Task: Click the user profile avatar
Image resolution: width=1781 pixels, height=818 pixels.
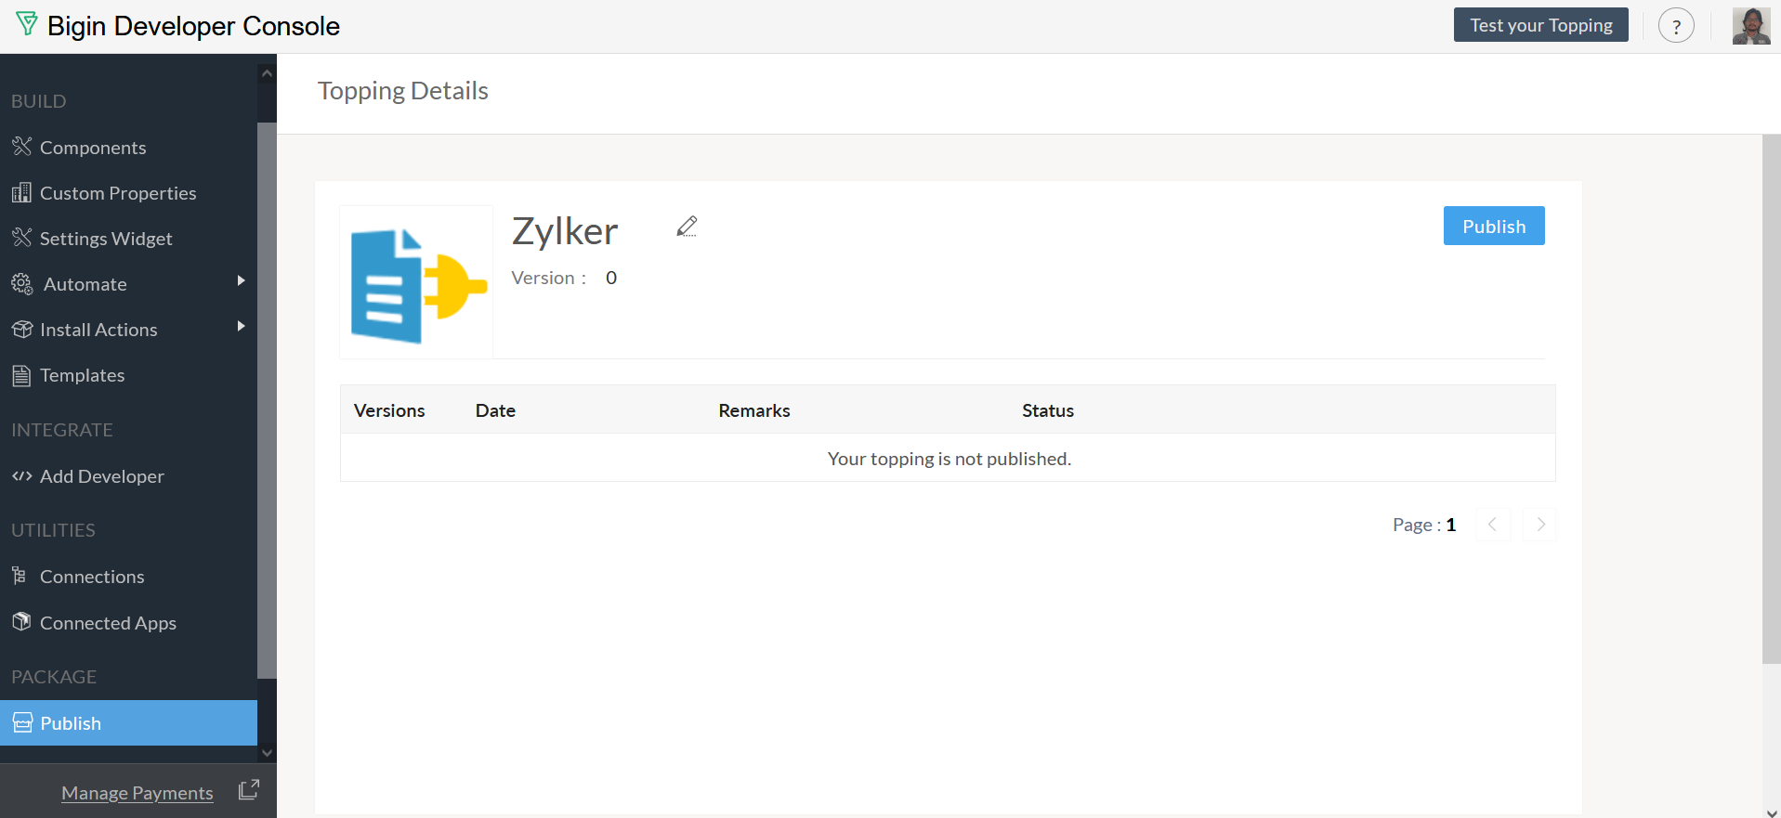Action: (x=1750, y=26)
